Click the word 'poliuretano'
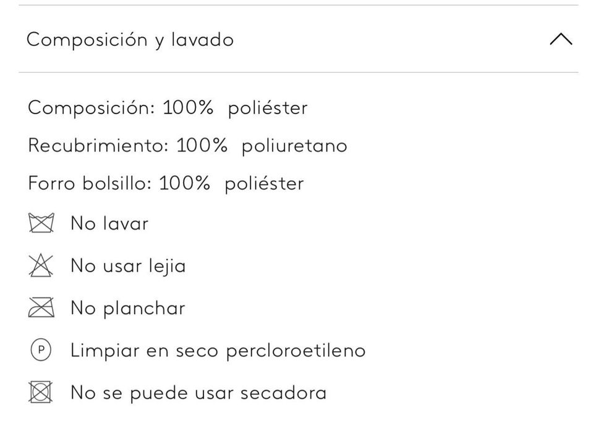 coord(294,146)
